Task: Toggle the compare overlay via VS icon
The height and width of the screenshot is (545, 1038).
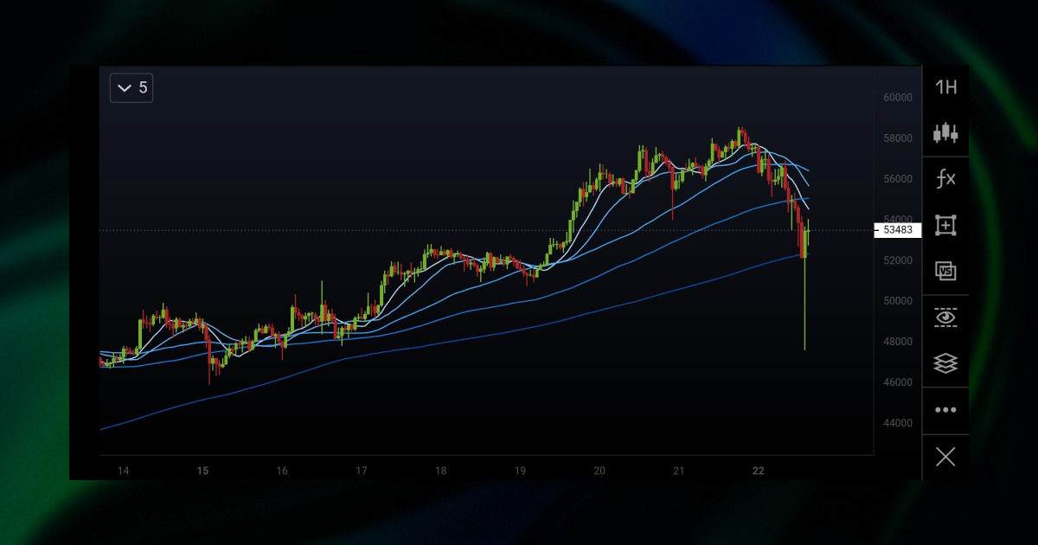Action: [945, 271]
